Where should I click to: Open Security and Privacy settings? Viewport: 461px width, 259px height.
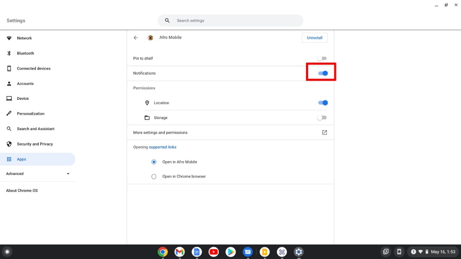pos(38,144)
